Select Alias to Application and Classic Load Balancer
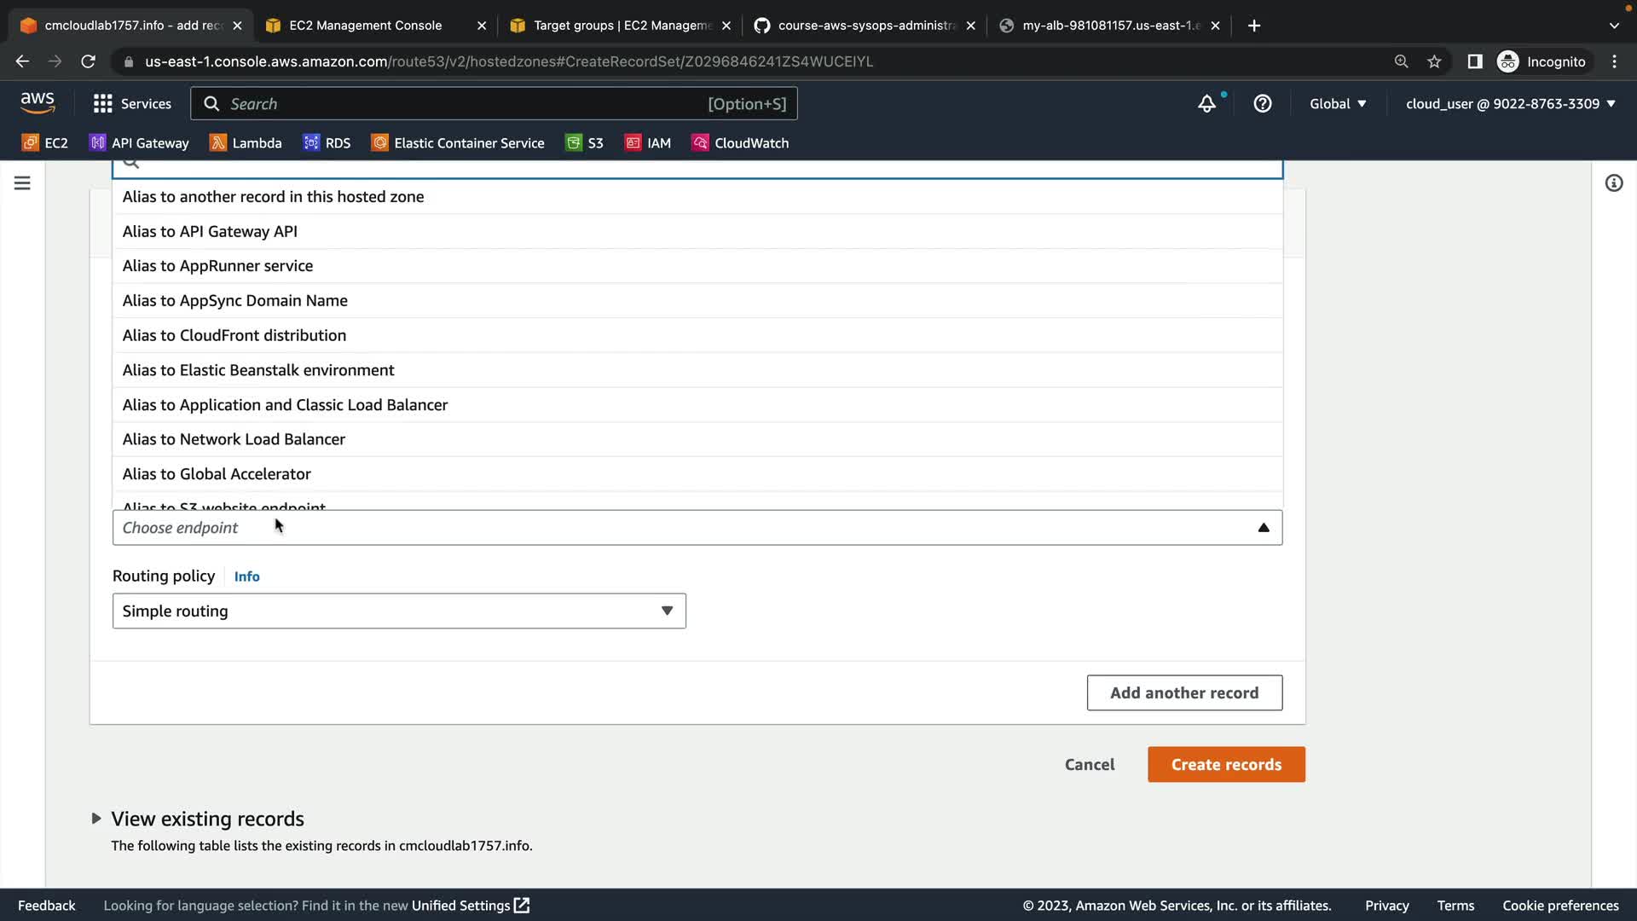 coord(285,405)
